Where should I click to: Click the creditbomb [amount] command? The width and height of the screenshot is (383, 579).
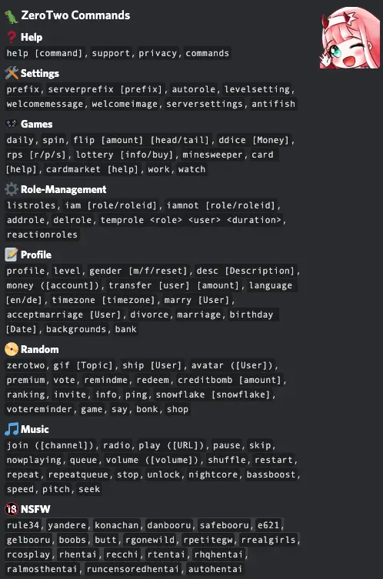[x=229, y=380]
